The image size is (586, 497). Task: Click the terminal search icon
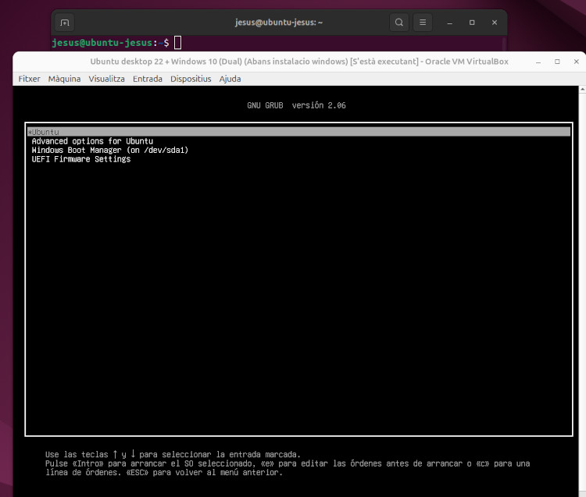point(399,23)
